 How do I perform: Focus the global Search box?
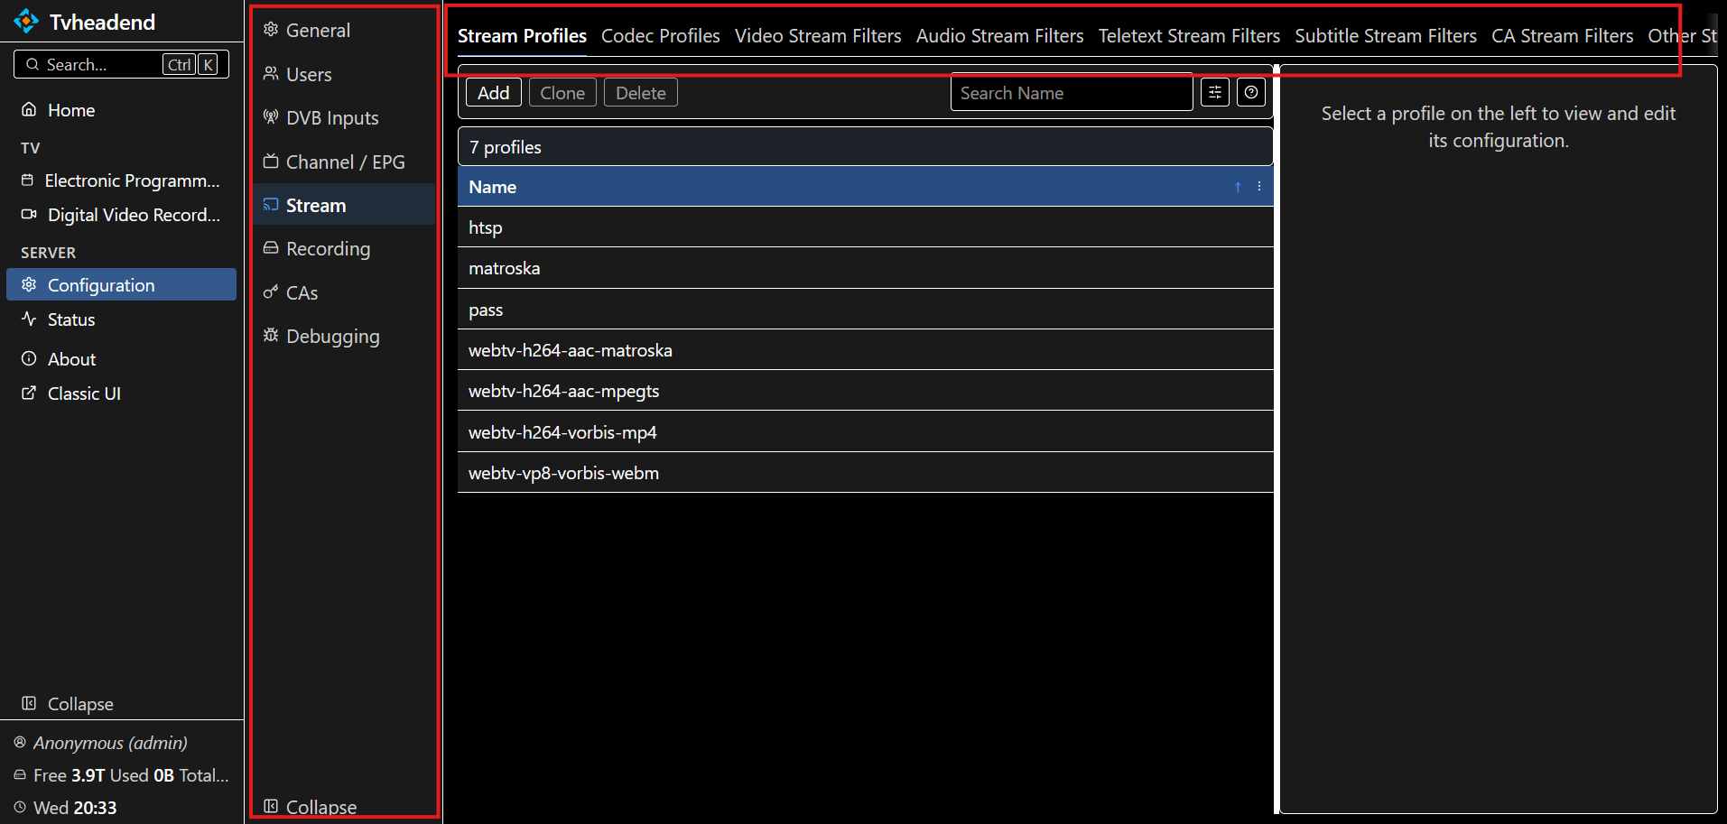point(121,64)
